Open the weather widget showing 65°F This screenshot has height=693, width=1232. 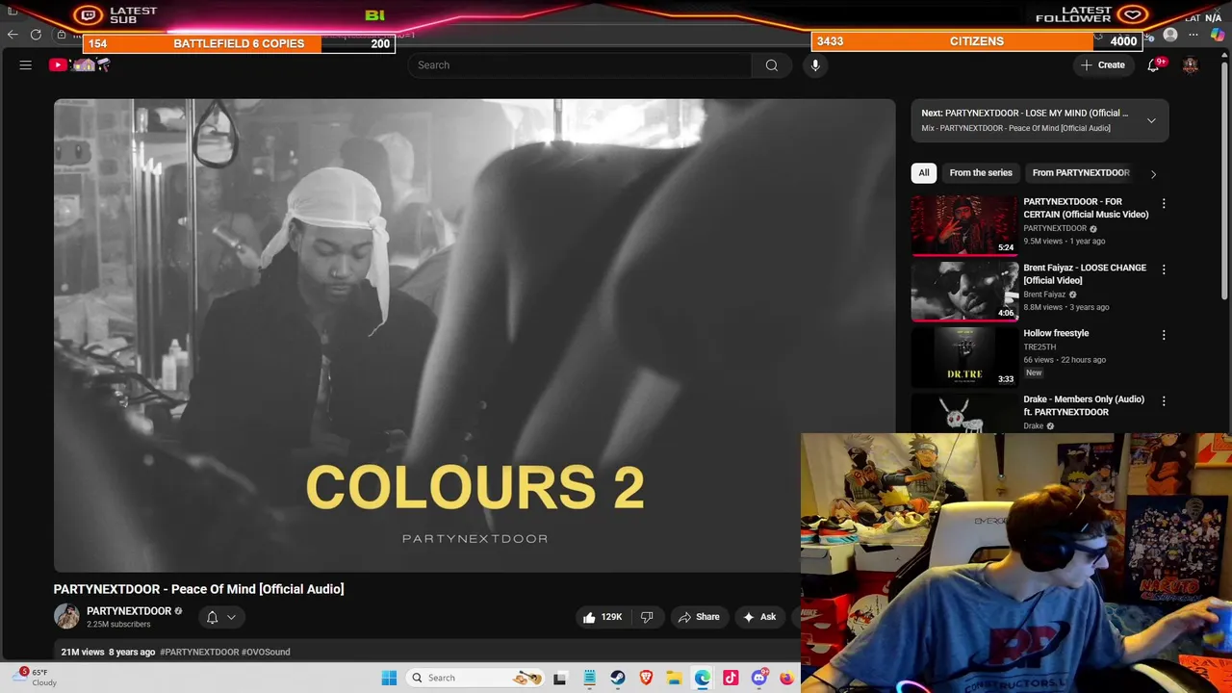point(37,677)
